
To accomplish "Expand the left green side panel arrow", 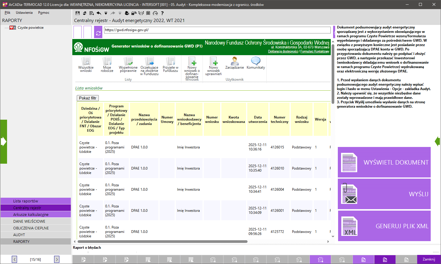I will point(4,142).
